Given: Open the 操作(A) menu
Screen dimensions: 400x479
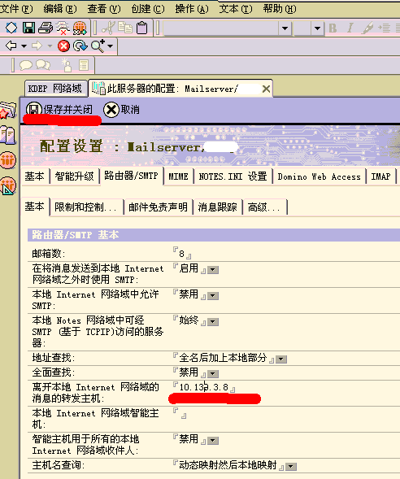Looking at the screenshot, I should 192,9.
